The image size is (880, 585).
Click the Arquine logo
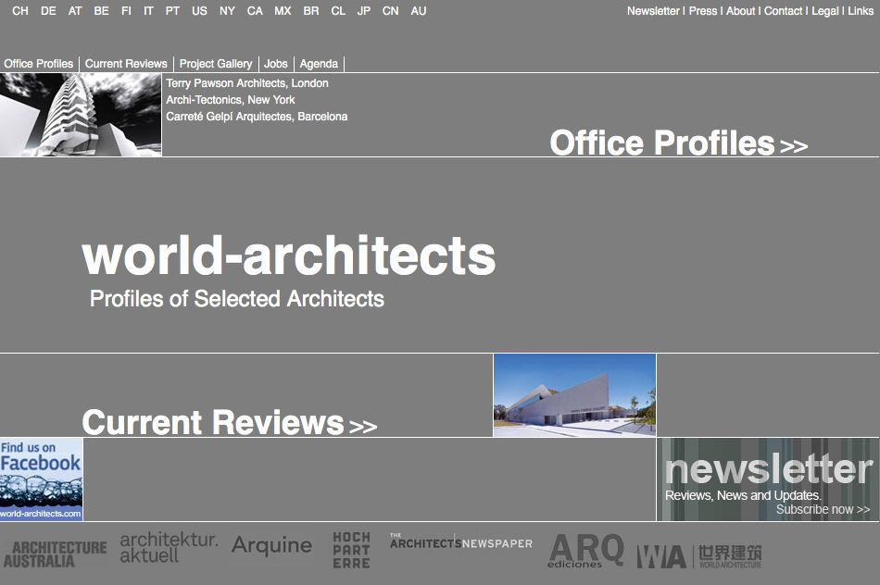click(x=271, y=545)
